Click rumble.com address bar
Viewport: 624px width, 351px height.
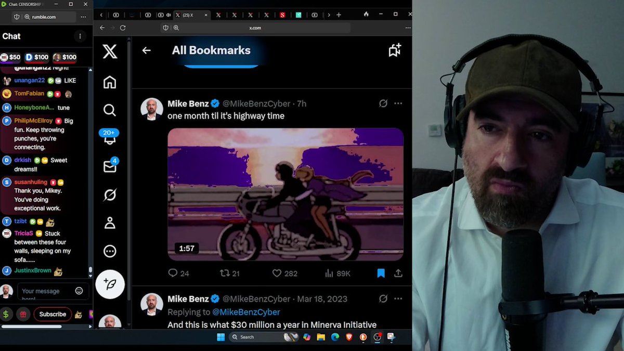pos(43,17)
